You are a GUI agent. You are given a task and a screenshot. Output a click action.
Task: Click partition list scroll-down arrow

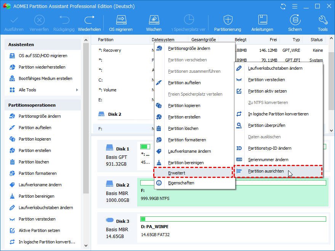tap(331, 131)
